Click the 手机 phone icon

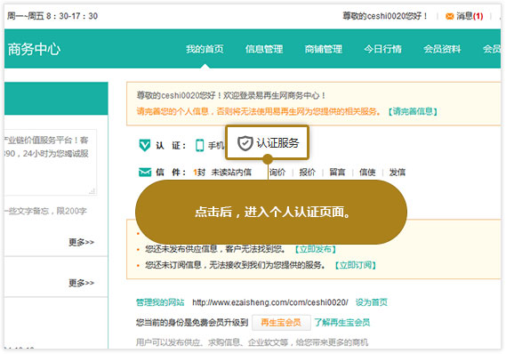(x=200, y=145)
